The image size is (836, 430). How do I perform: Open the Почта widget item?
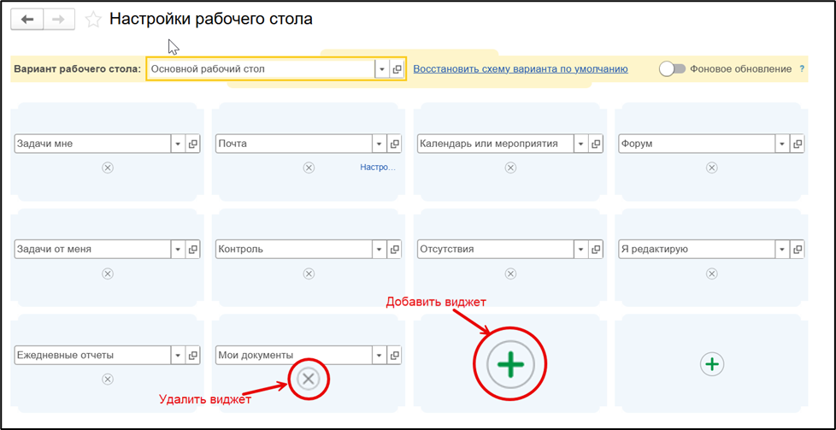[394, 144]
